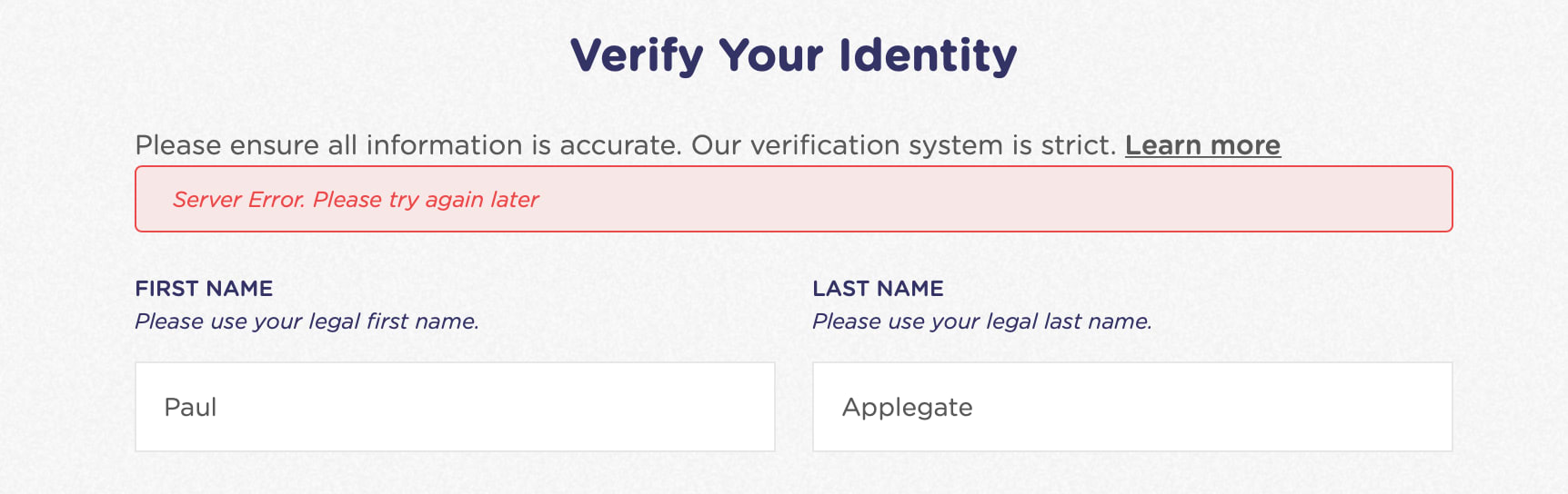Image resolution: width=1568 pixels, height=494 pixels.
Task: Focus the Last Name input field
Action: (1132, 407)
